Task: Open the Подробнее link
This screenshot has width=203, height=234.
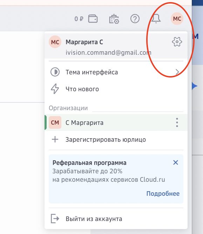Action: click(x=163, y=194)
